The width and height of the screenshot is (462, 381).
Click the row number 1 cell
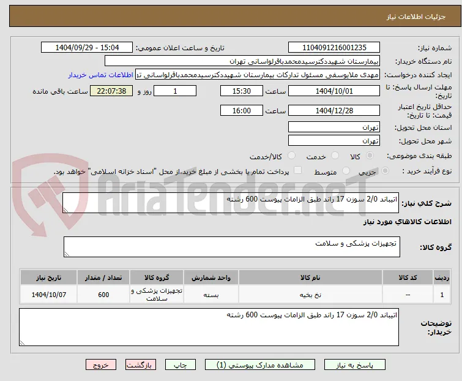(x=442, y=294)
